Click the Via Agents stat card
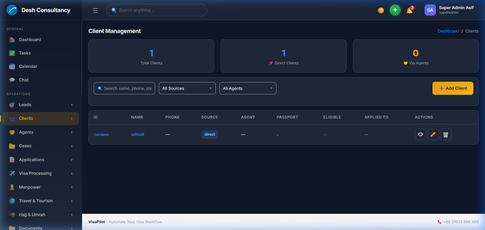This screenshot has width=485, height=230. (416, 56)
